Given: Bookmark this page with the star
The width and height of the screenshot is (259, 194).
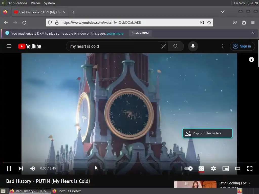Looking at the screenshot, I should pos(209,22).
